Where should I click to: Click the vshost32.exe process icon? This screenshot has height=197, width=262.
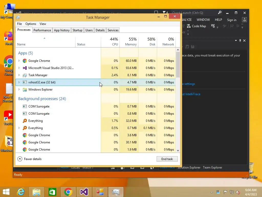pyautogui.click(x=25, y=82)
